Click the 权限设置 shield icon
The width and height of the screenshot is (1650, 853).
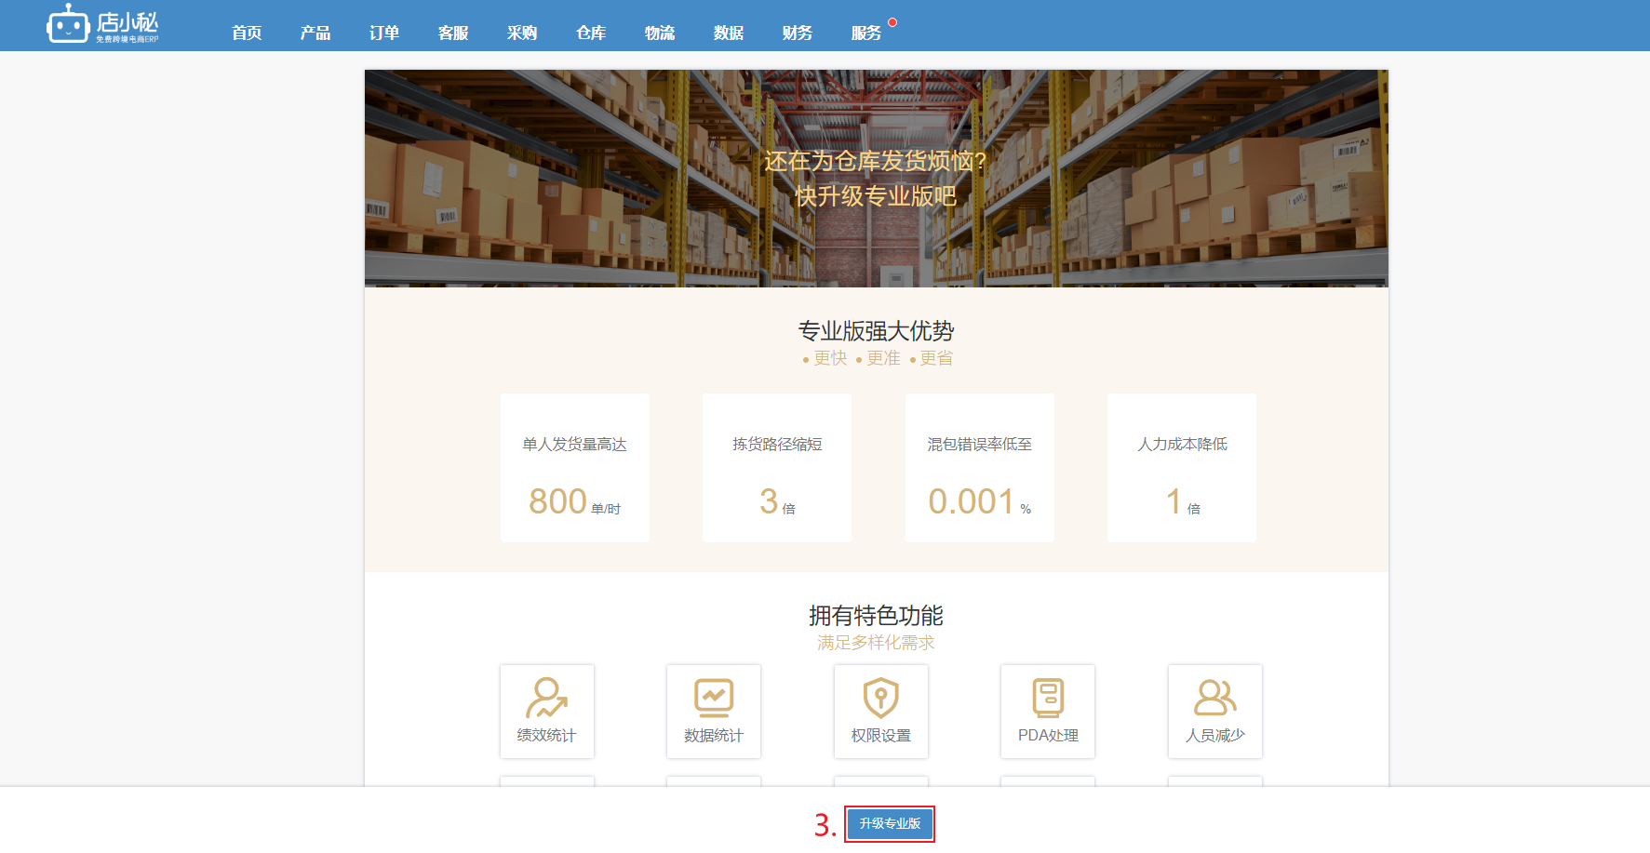pyautogui.click(x=881, y=698)
